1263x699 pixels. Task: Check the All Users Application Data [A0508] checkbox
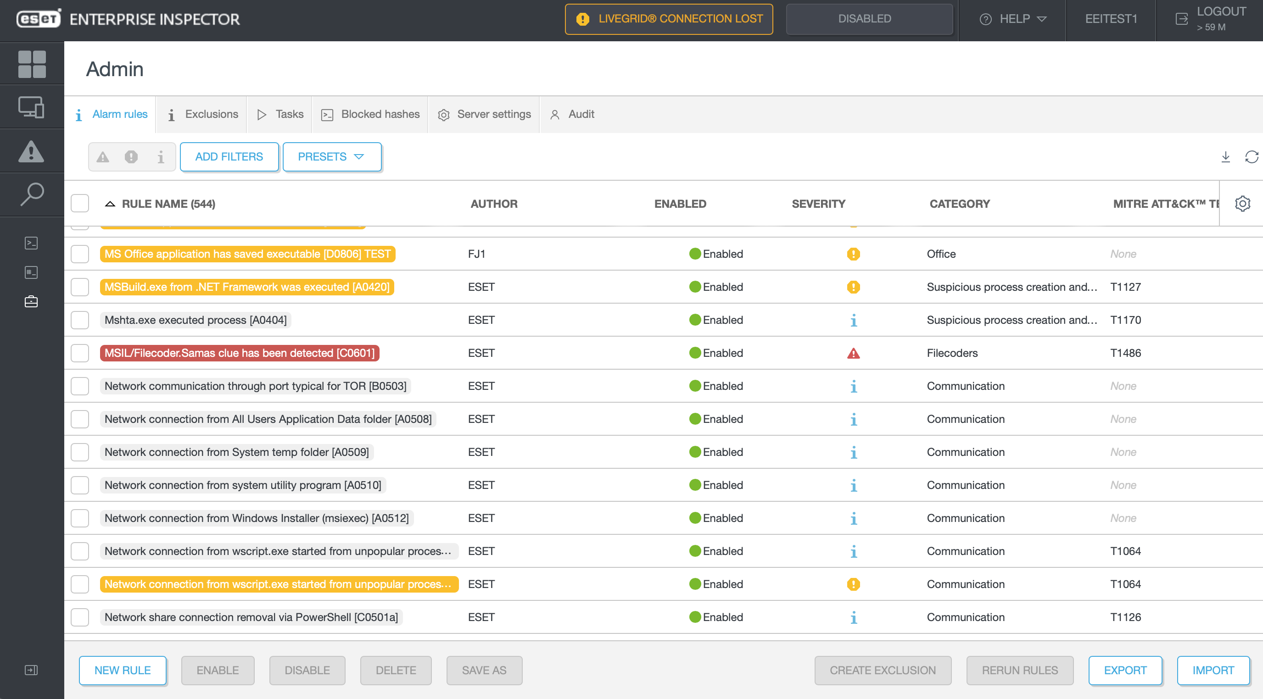click(80, 419)
